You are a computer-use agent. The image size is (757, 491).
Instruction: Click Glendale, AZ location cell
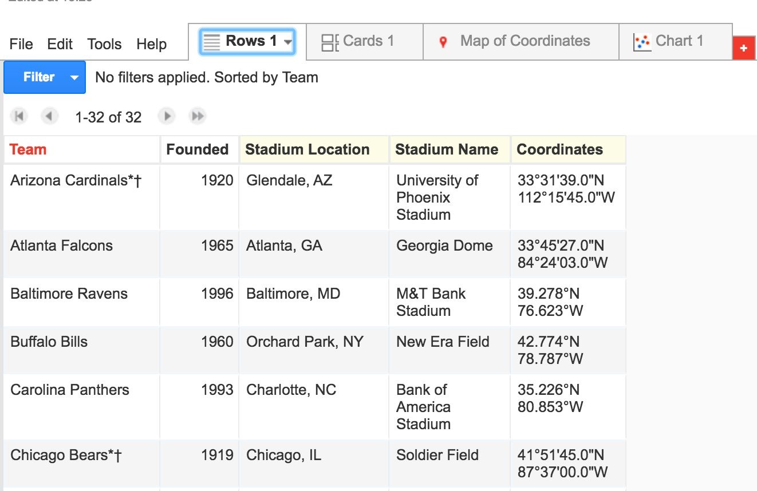point(314,197)
